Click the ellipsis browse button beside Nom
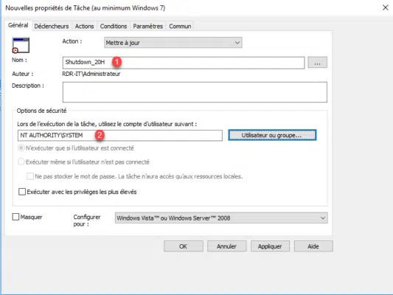Screen dimensions: 393x295 (317, 63)
